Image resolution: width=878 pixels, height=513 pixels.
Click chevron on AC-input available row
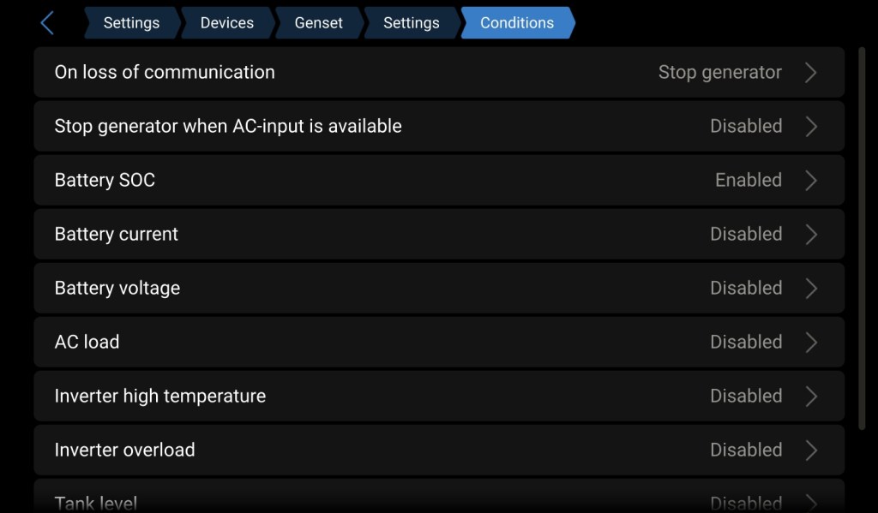tap(811, 126)
